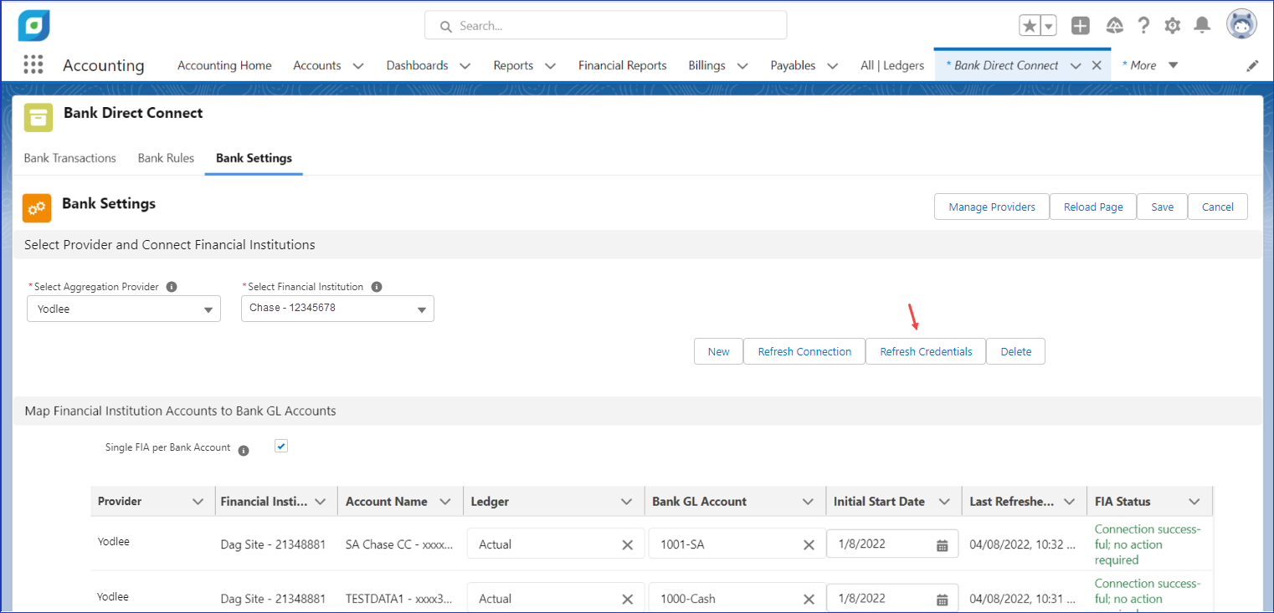Click the 1000-Cash Bank GL Account field

click(x=737, y=598)
